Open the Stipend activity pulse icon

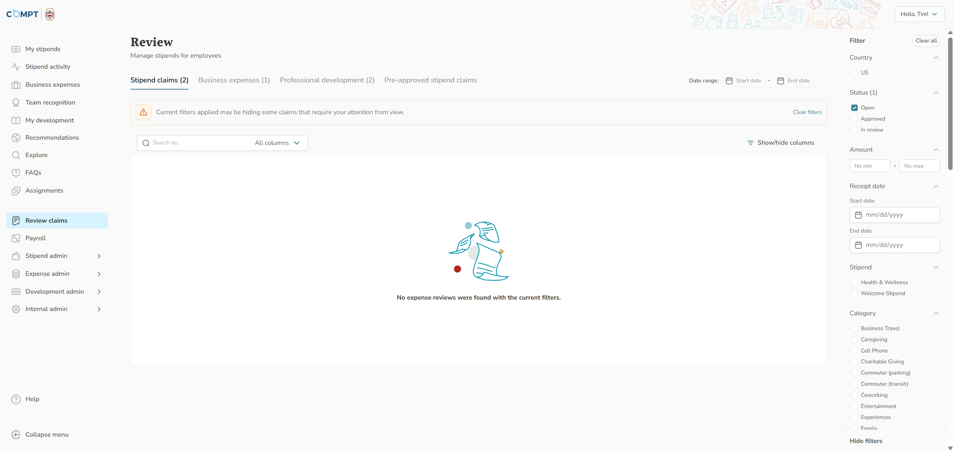pos(16,67)
